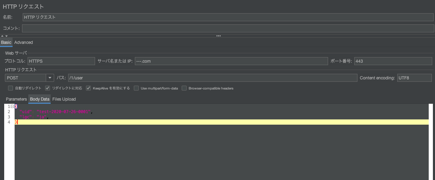Switch to the Basic tab
The image size is (435, 180).
pyautogui.click(x=6, y=42)
